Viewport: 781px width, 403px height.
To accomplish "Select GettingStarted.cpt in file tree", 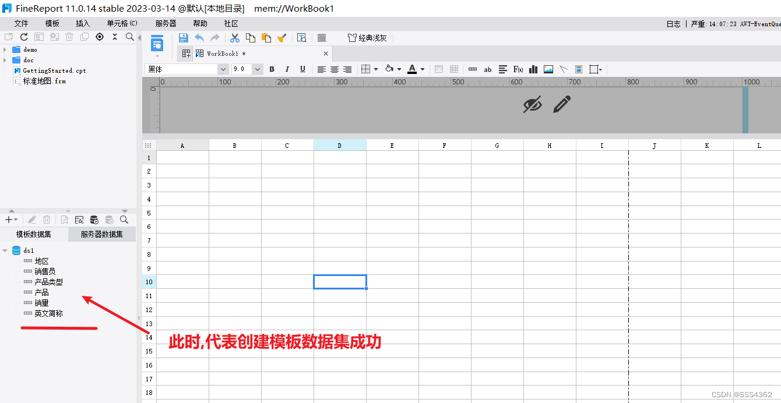I will click(54, 70).
